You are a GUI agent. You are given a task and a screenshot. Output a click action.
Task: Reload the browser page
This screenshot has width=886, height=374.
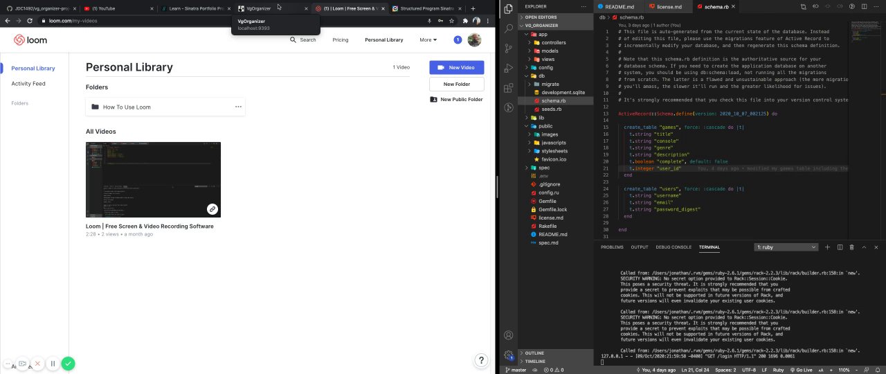pyautogui.click(x=30, y=21)
